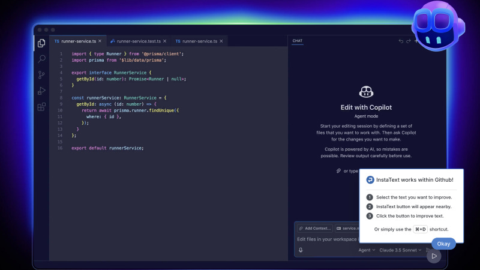Open the Claude 3.5 Sonnet model dropdown

tap(400, 250)
